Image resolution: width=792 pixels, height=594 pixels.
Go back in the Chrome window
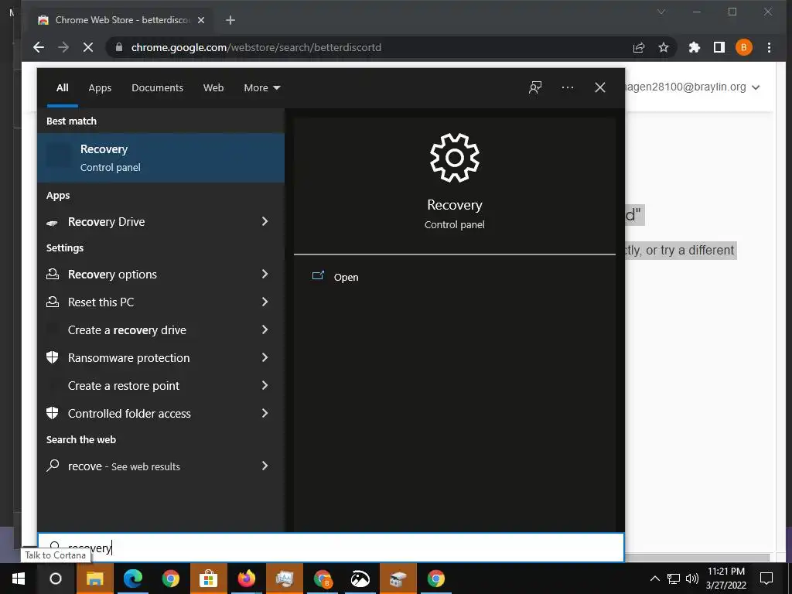tap(39, 47)
